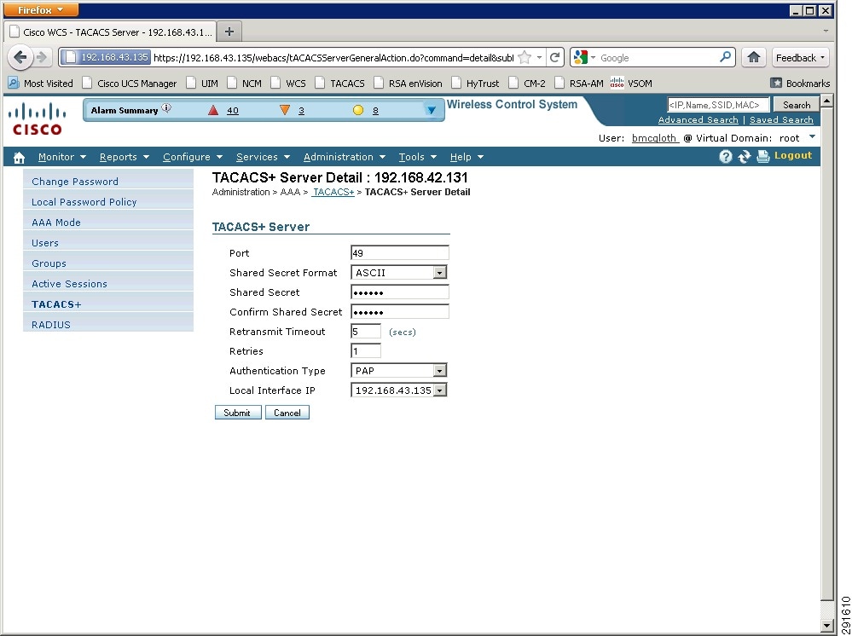Open Saved Search link
Screen dimensions: 852x636
coord(781,120)
